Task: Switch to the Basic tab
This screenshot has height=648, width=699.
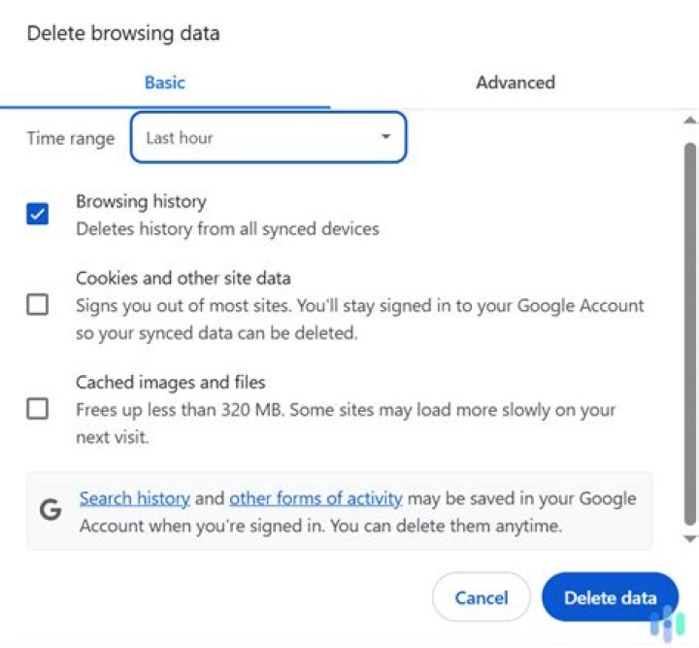Action: tap(164, 83)
